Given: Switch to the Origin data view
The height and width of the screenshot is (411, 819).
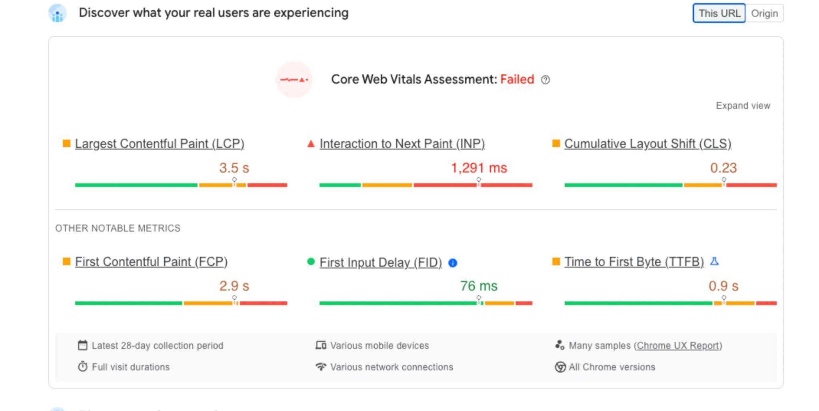Looking at the screenshot, I should (x=764, y=13).
